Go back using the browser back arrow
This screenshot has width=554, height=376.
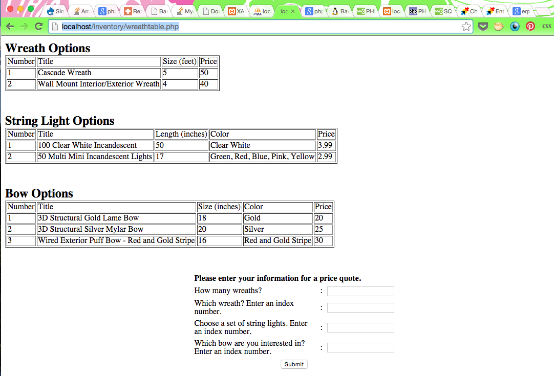pos(10,27)
